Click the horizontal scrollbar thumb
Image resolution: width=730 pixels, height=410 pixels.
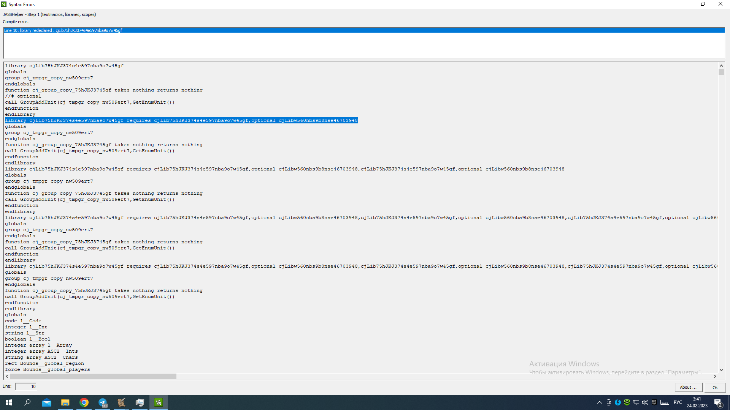[93, 377]
